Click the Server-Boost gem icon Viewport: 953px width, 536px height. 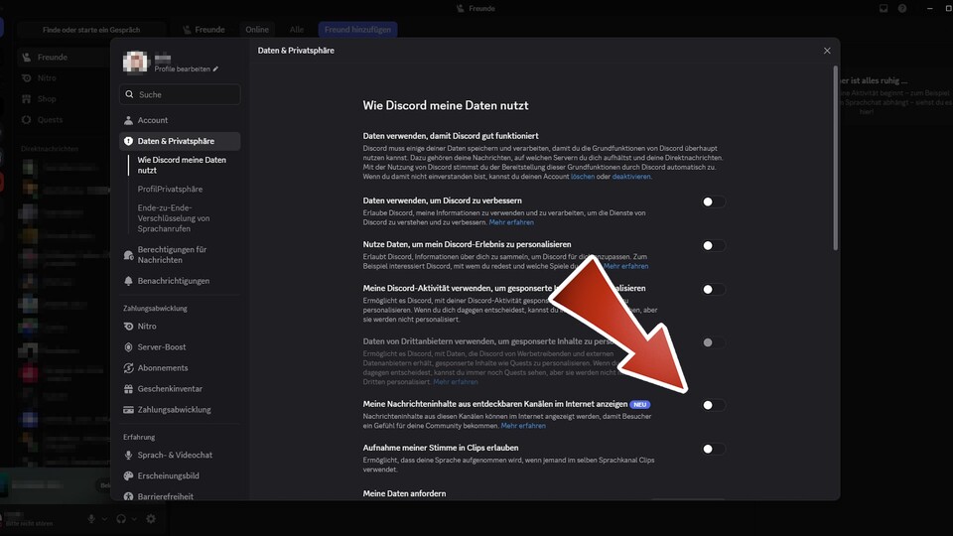coord(128,347)
